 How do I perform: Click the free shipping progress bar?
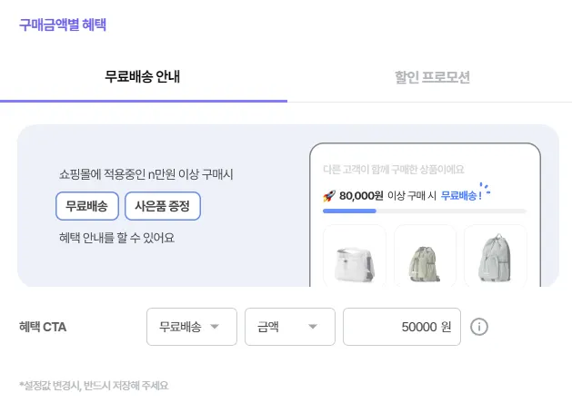pos(411,211)
